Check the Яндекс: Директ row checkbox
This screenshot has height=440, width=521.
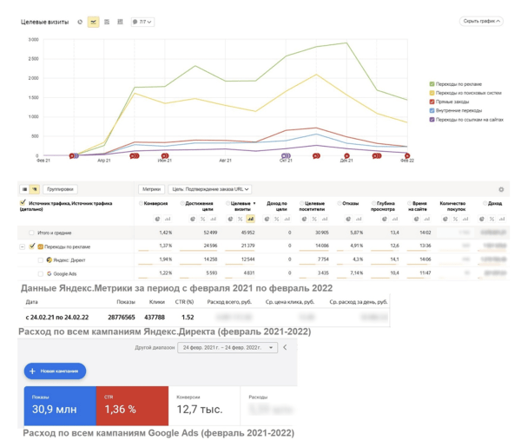[x=41, y=260]
